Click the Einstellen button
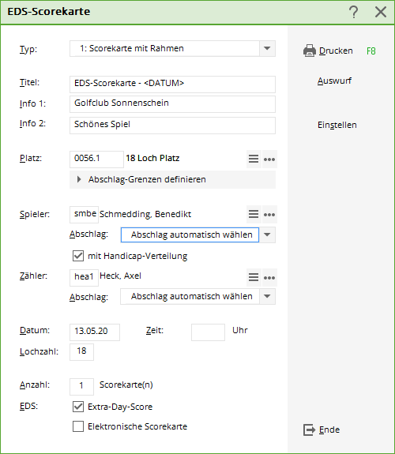 [x=337, y=125]
